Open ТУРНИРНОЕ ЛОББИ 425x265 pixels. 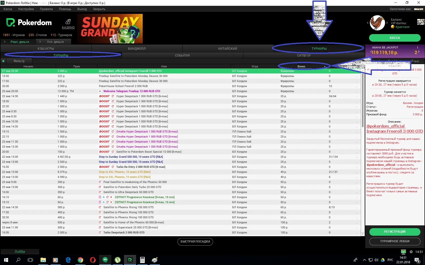pyautogui.click(x=395, y=241)
